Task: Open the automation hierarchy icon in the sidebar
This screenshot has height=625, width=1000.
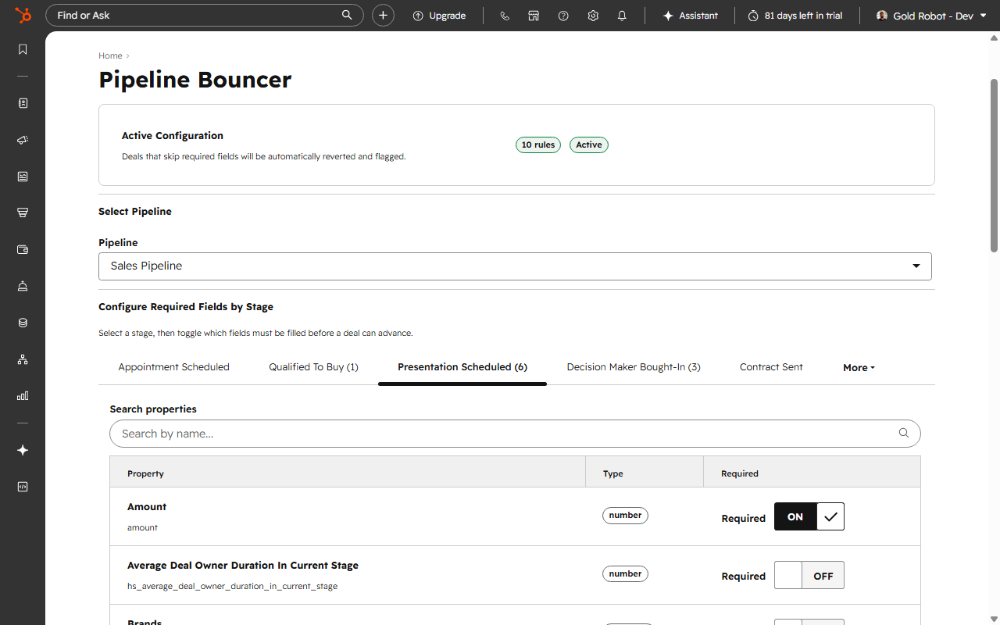Action: [23, 359]
